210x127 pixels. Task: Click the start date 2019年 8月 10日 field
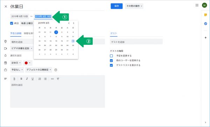[x=20, y=16]
